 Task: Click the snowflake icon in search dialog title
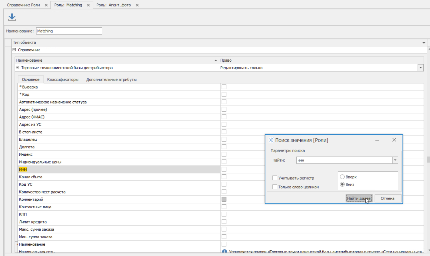[x=271, y=140]
